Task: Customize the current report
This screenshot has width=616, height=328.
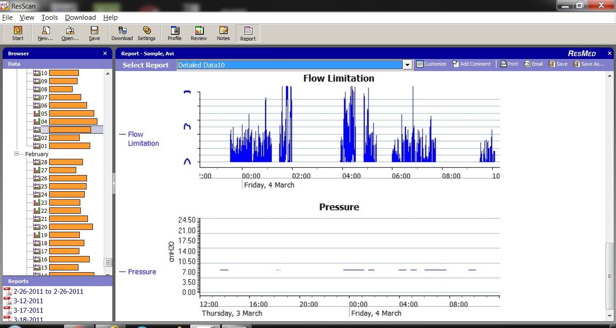Action: (431, 64)
